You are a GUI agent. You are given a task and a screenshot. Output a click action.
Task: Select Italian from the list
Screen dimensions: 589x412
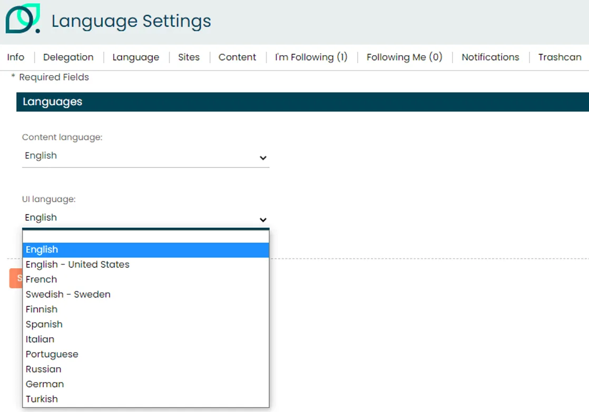click(146, 339)
